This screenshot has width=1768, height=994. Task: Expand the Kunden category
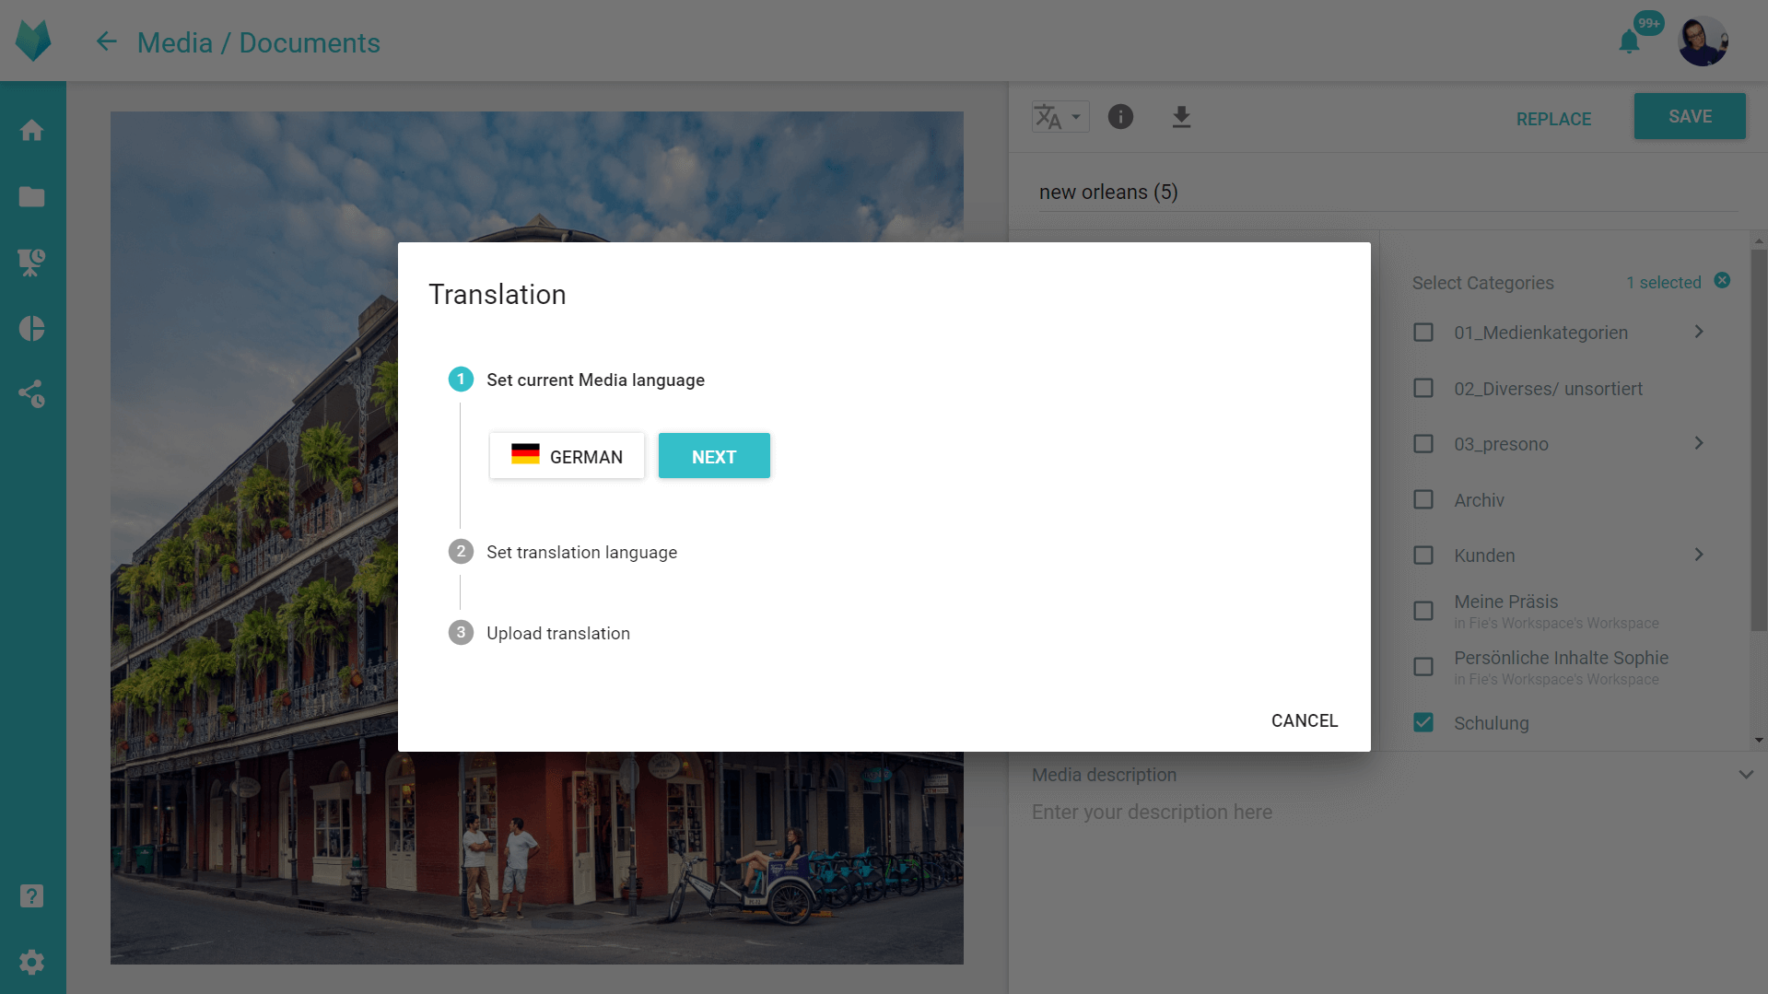(x=1699, y=555)
